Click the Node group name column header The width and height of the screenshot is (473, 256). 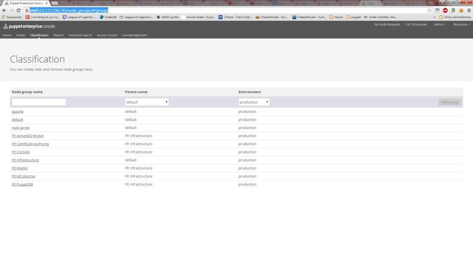coord(27,92)
